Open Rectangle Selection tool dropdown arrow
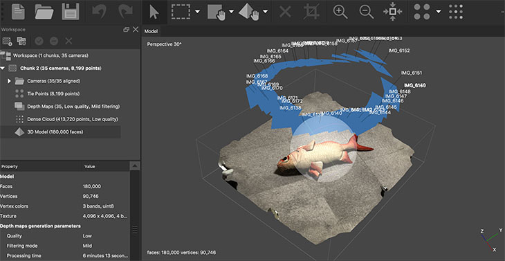 (197, 12)
